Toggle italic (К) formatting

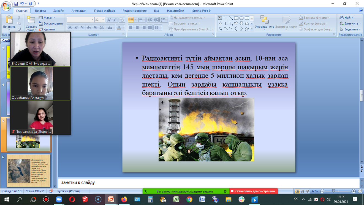click(76, 28)
